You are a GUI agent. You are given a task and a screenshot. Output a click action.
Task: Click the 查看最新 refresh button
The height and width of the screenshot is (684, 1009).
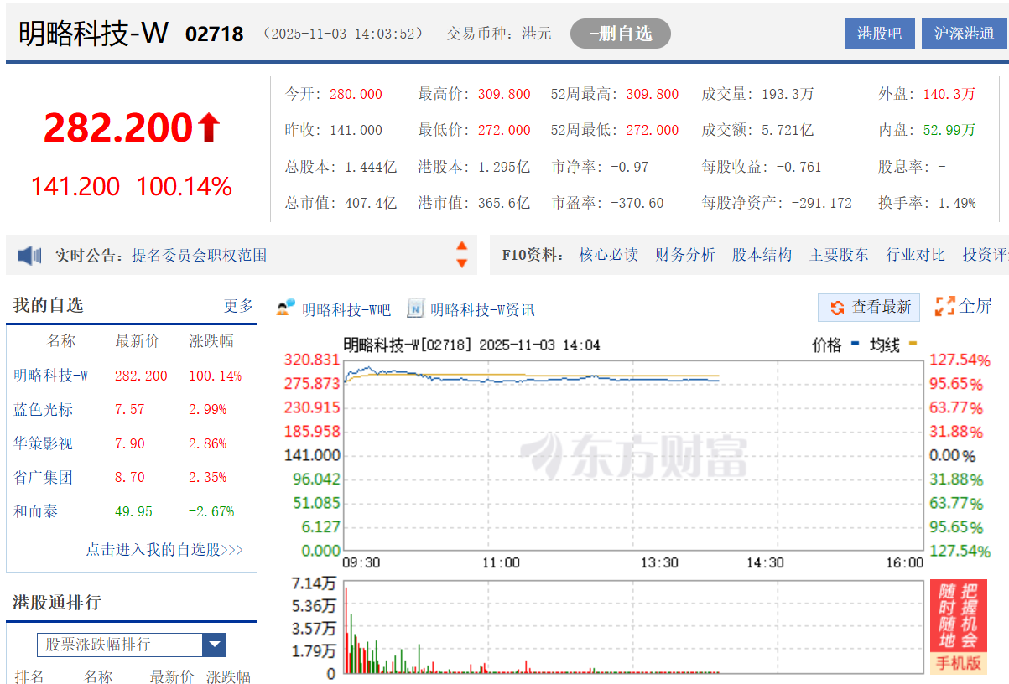click(x=869, y=307)
